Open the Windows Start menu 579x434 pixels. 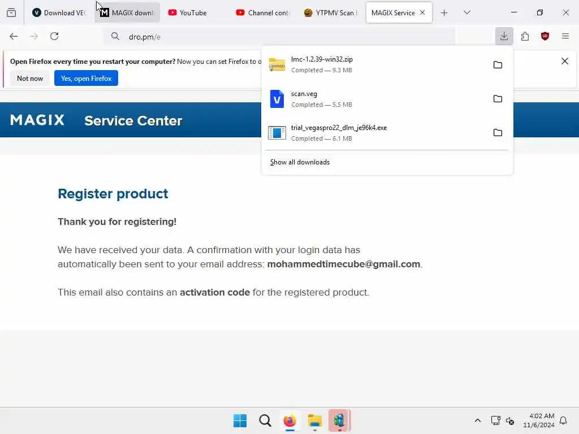[x=240, y=420]
